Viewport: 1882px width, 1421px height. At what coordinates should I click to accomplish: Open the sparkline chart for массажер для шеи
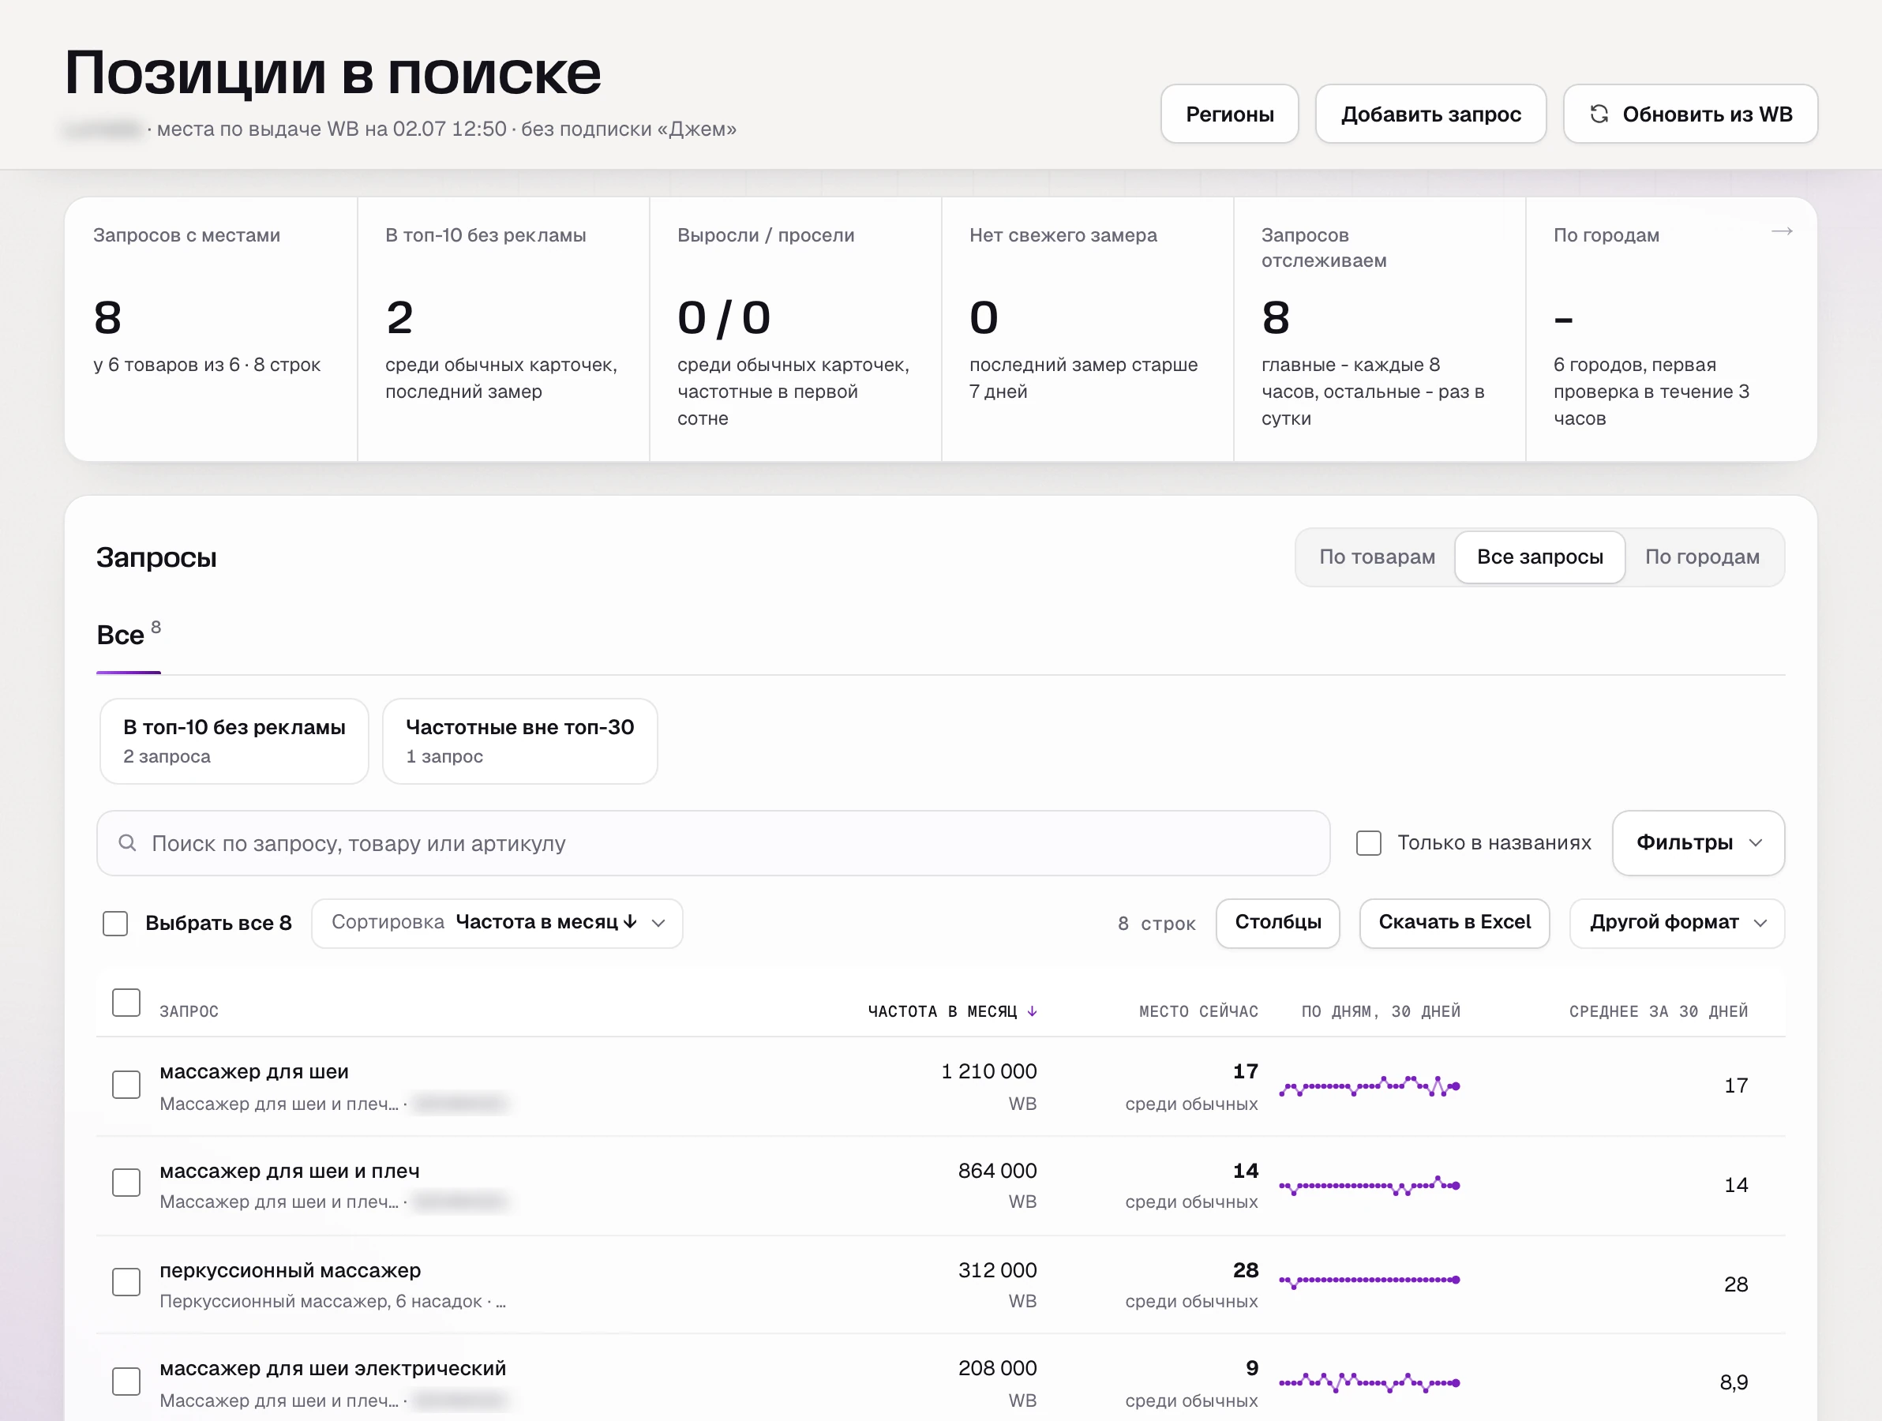[x=1369, y=1086]
